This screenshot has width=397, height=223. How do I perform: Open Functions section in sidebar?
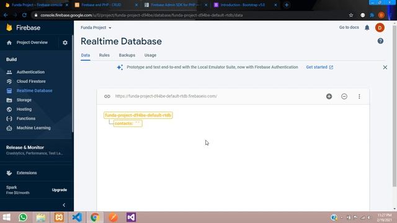(x=26, y=118)
